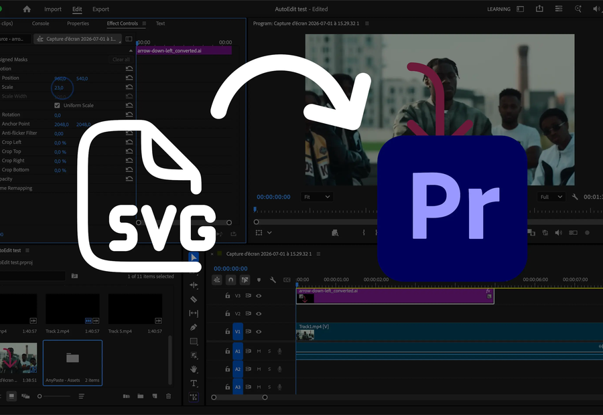Click the V1 source patching button

tap(238, 331)
